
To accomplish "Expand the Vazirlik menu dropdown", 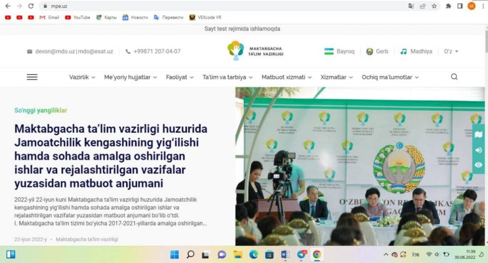I will pyautogui.click(x=82, y=77).
